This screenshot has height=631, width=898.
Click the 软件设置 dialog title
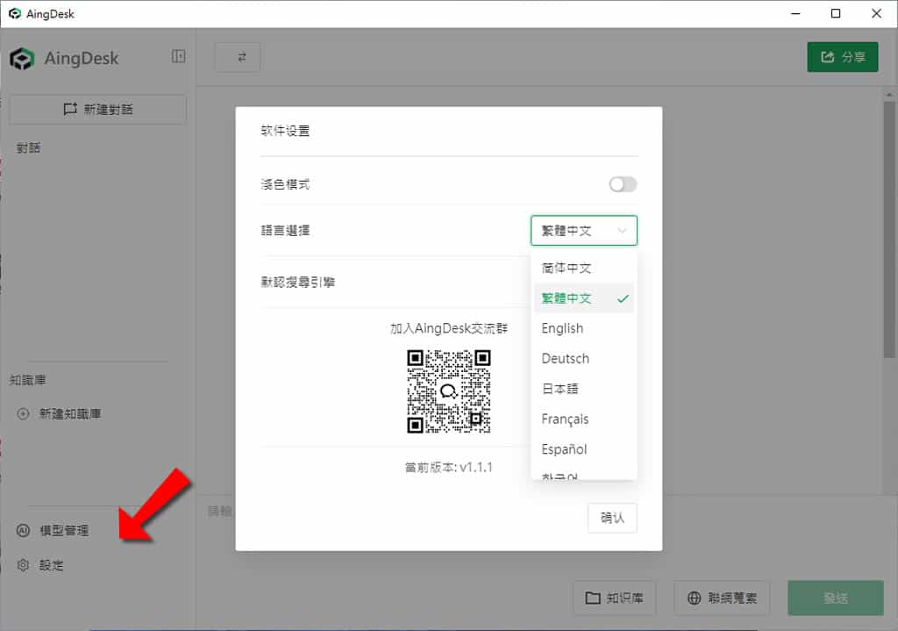285,131
